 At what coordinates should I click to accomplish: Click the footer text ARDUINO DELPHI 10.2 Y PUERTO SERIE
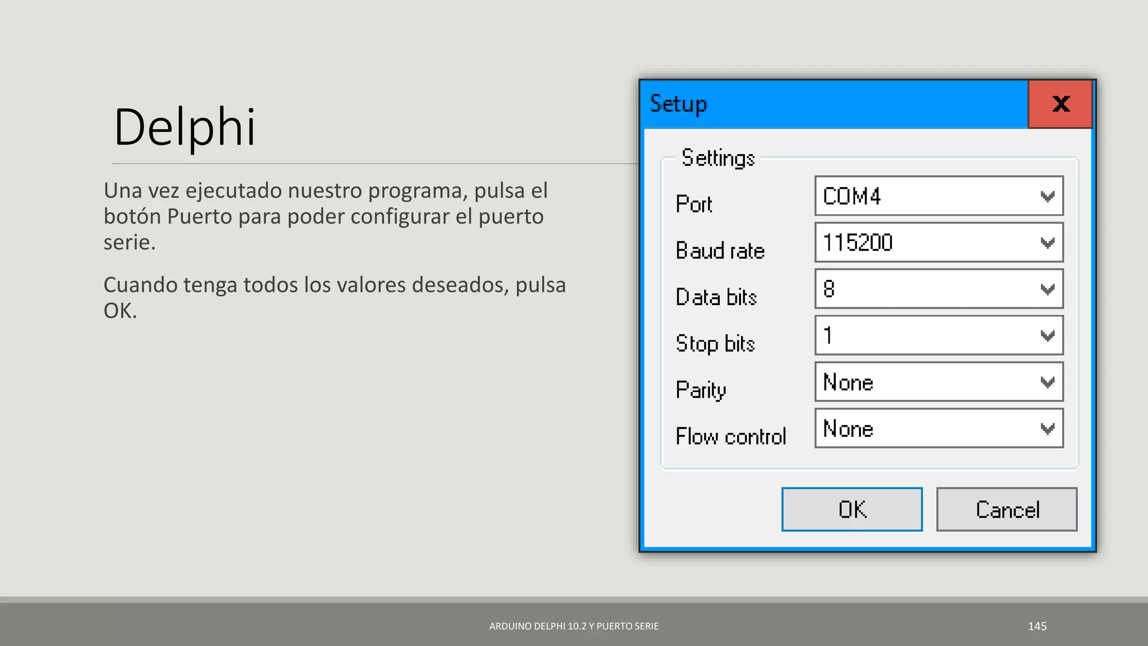coord(574,626)
